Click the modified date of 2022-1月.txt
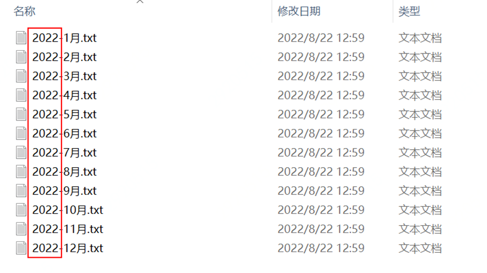The height and width of the screenshot is (273, 487). point(321,38)
